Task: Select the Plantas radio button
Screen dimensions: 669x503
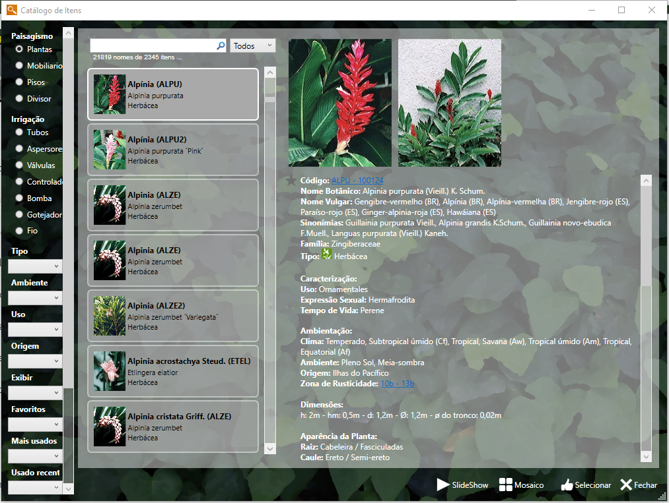Action: (19, 49)
